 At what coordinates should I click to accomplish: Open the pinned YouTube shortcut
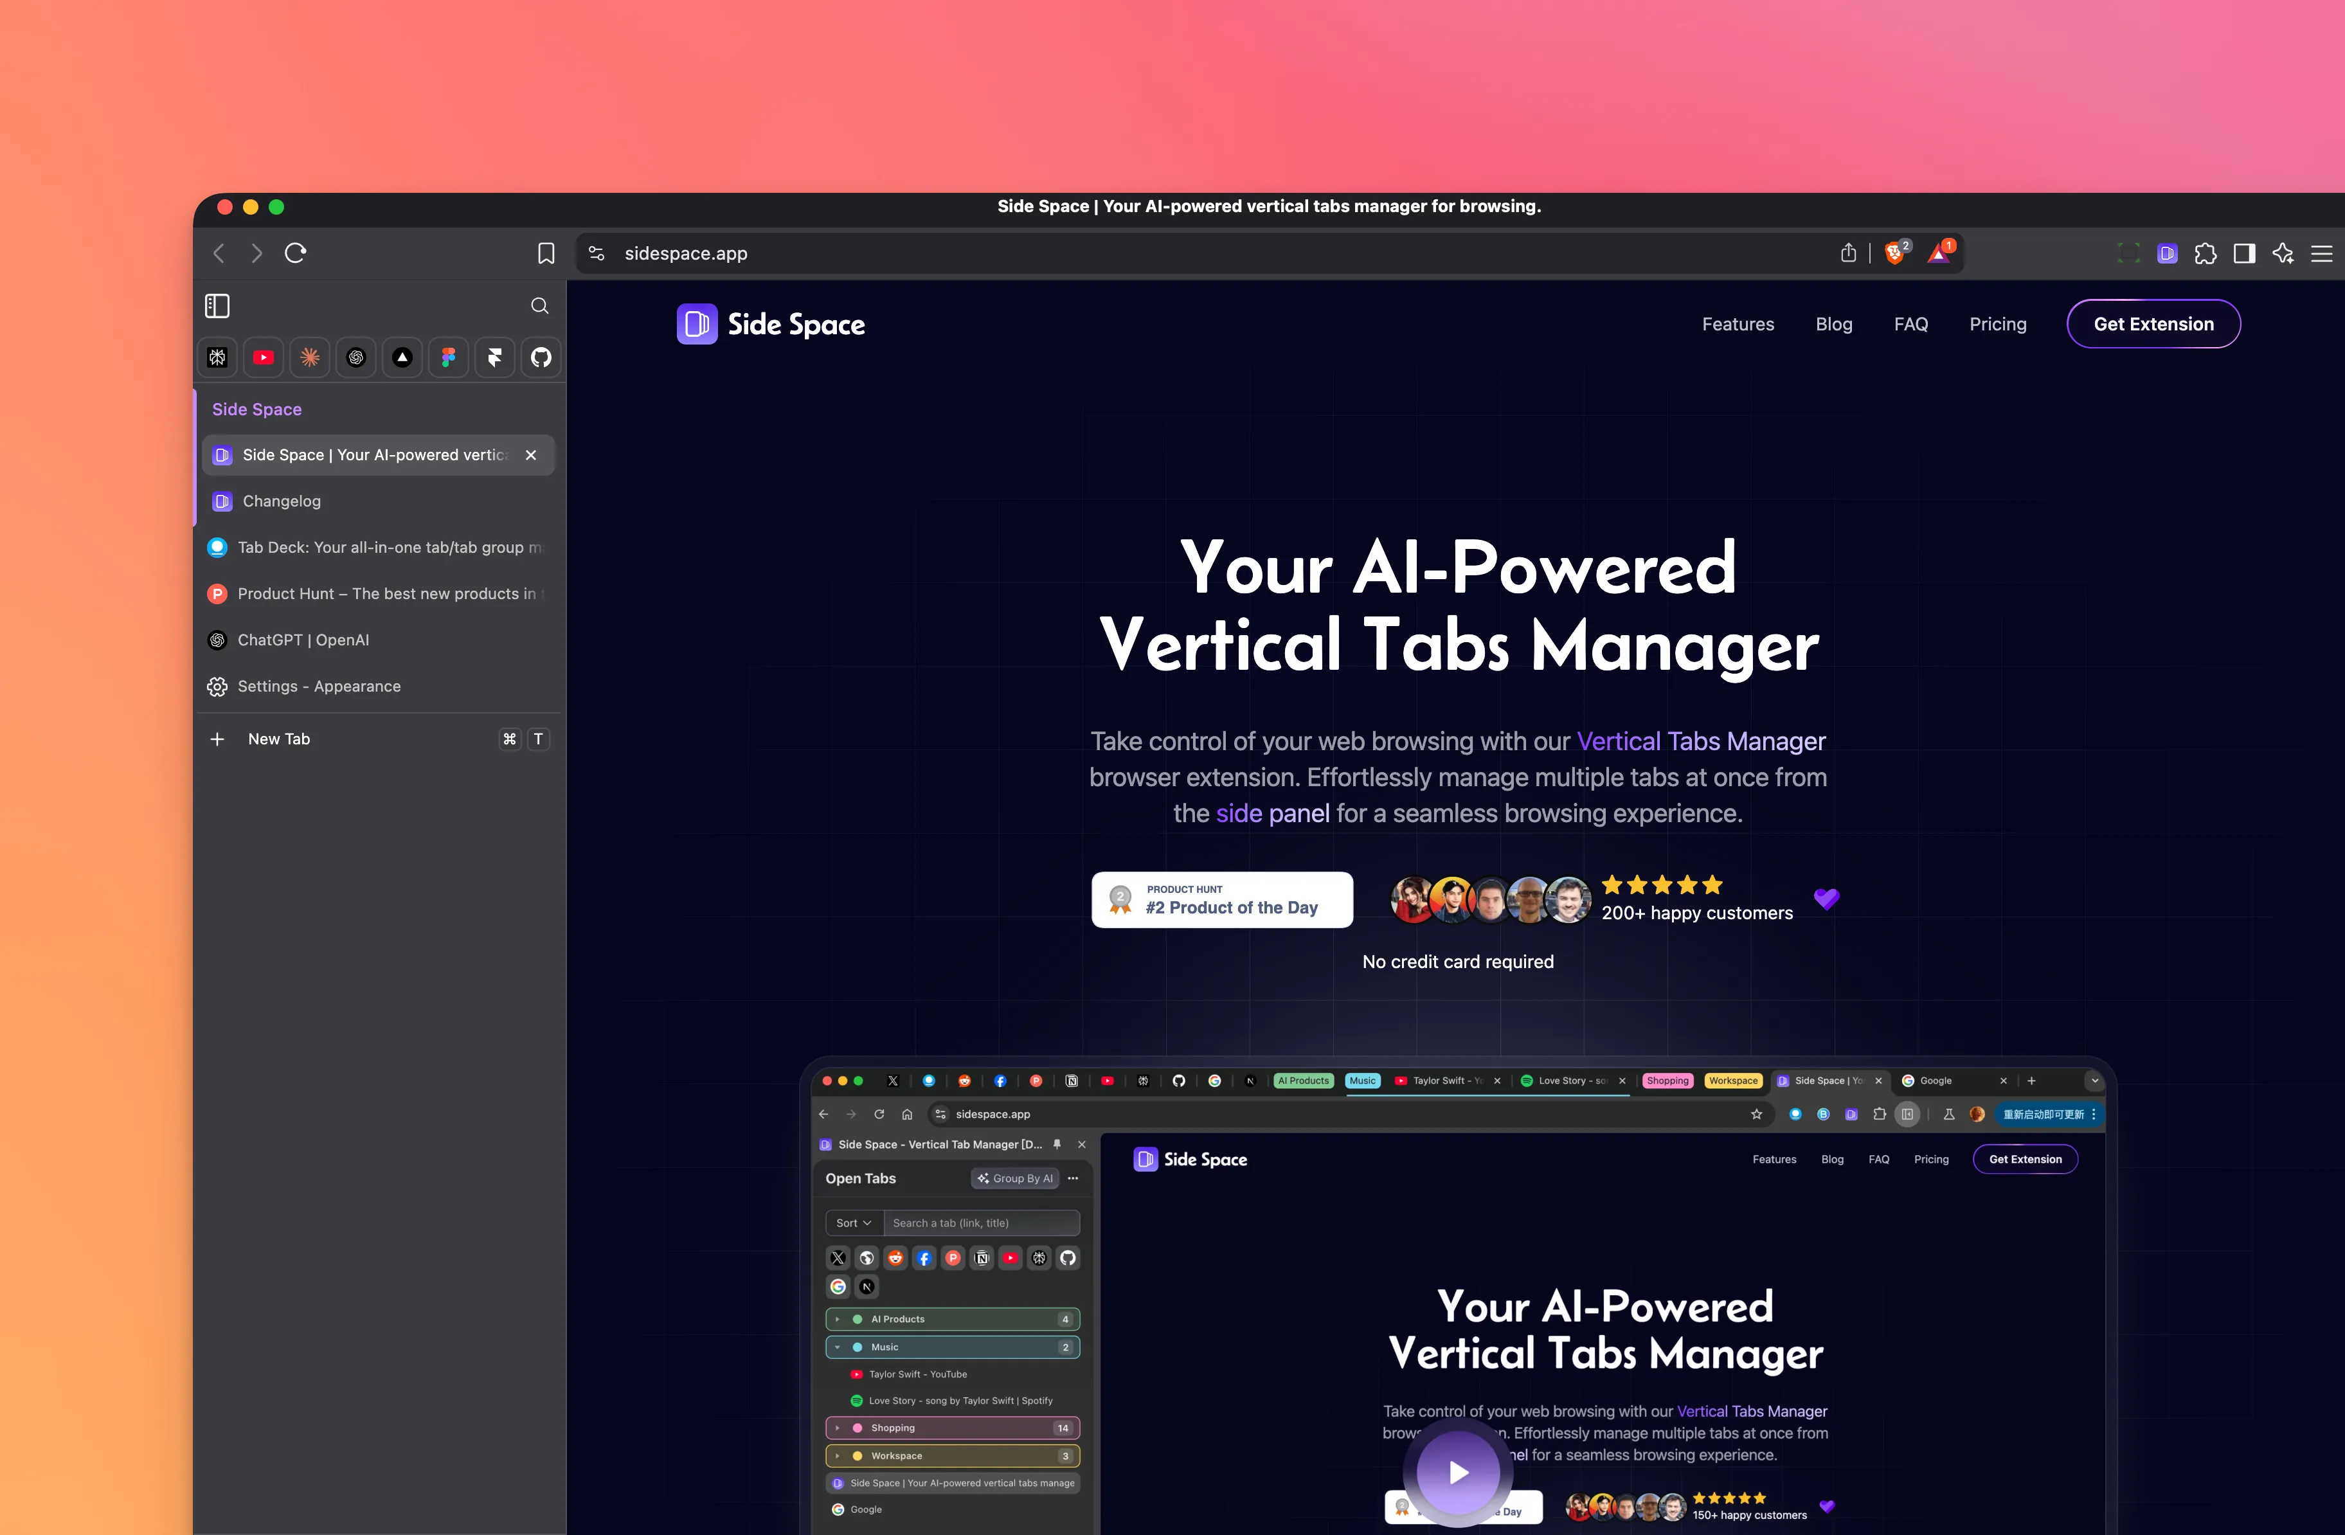(263, 357)
